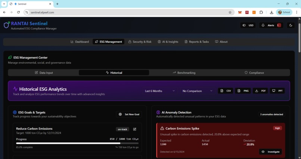Image resolution: width=301 pixels, height=159 pixels.
Task: Click Set New Goal button
Action: 129,114
